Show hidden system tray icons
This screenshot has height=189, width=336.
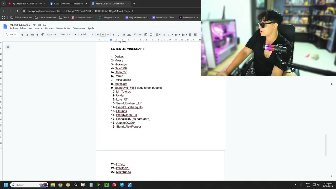(295, 185)
